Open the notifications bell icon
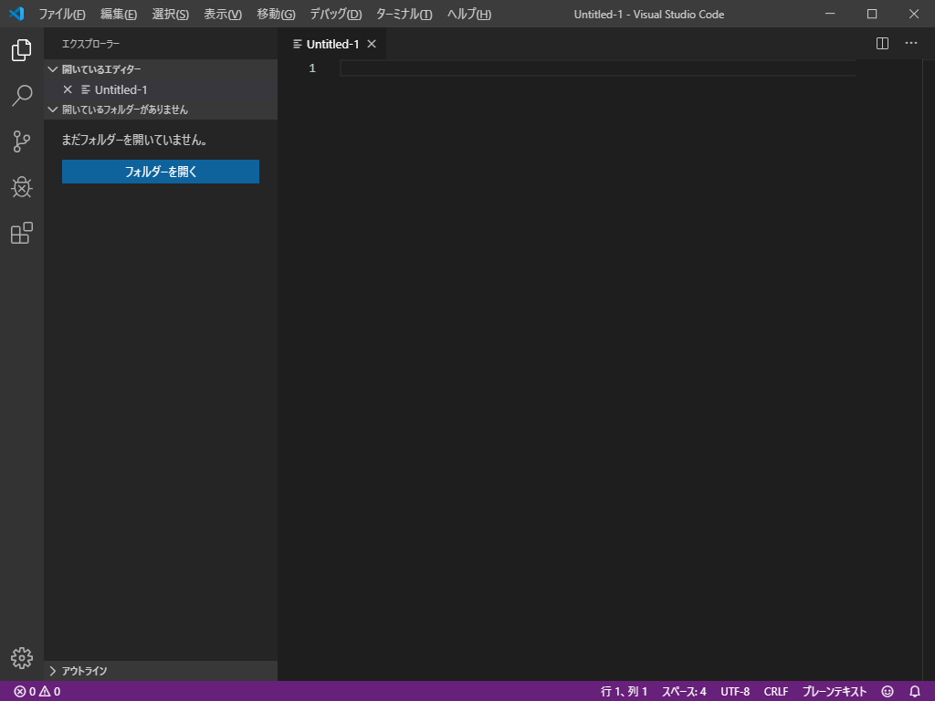Screen dimensions: 935x701 [x=915, y=692]
